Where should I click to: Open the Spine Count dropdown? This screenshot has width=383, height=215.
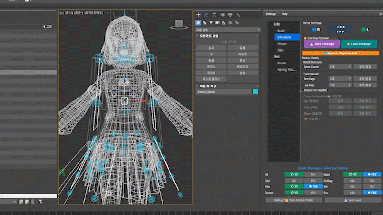340,67
